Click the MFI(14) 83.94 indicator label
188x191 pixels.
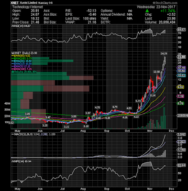click(x=21, y=161)
